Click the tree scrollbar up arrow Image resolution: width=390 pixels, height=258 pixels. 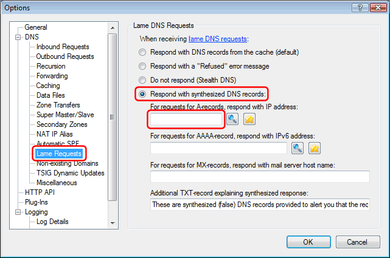click(x=113, y=28)
